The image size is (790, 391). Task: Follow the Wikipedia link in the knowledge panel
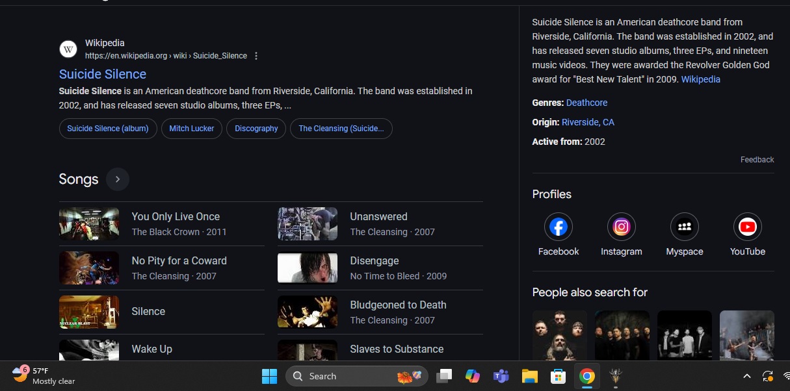pyautogui.click(x=701, y=79)
